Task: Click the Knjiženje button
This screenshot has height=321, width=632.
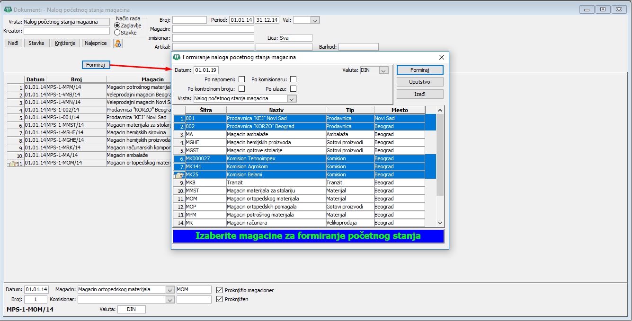Action: click(65, 43)
